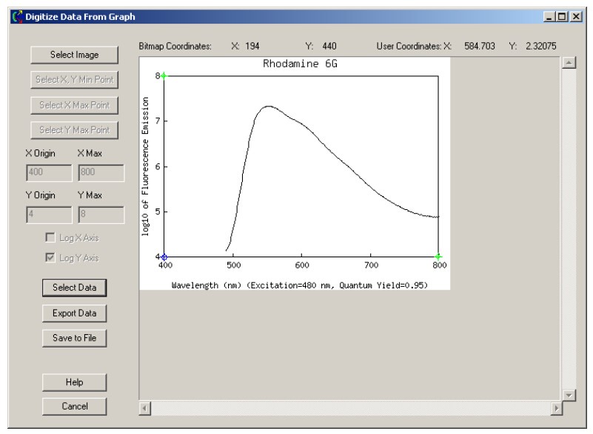Viewport: 593px width, 434px height.
Task: Click the Bitmap Coordinates label
Action: click(x=175, y=47)
